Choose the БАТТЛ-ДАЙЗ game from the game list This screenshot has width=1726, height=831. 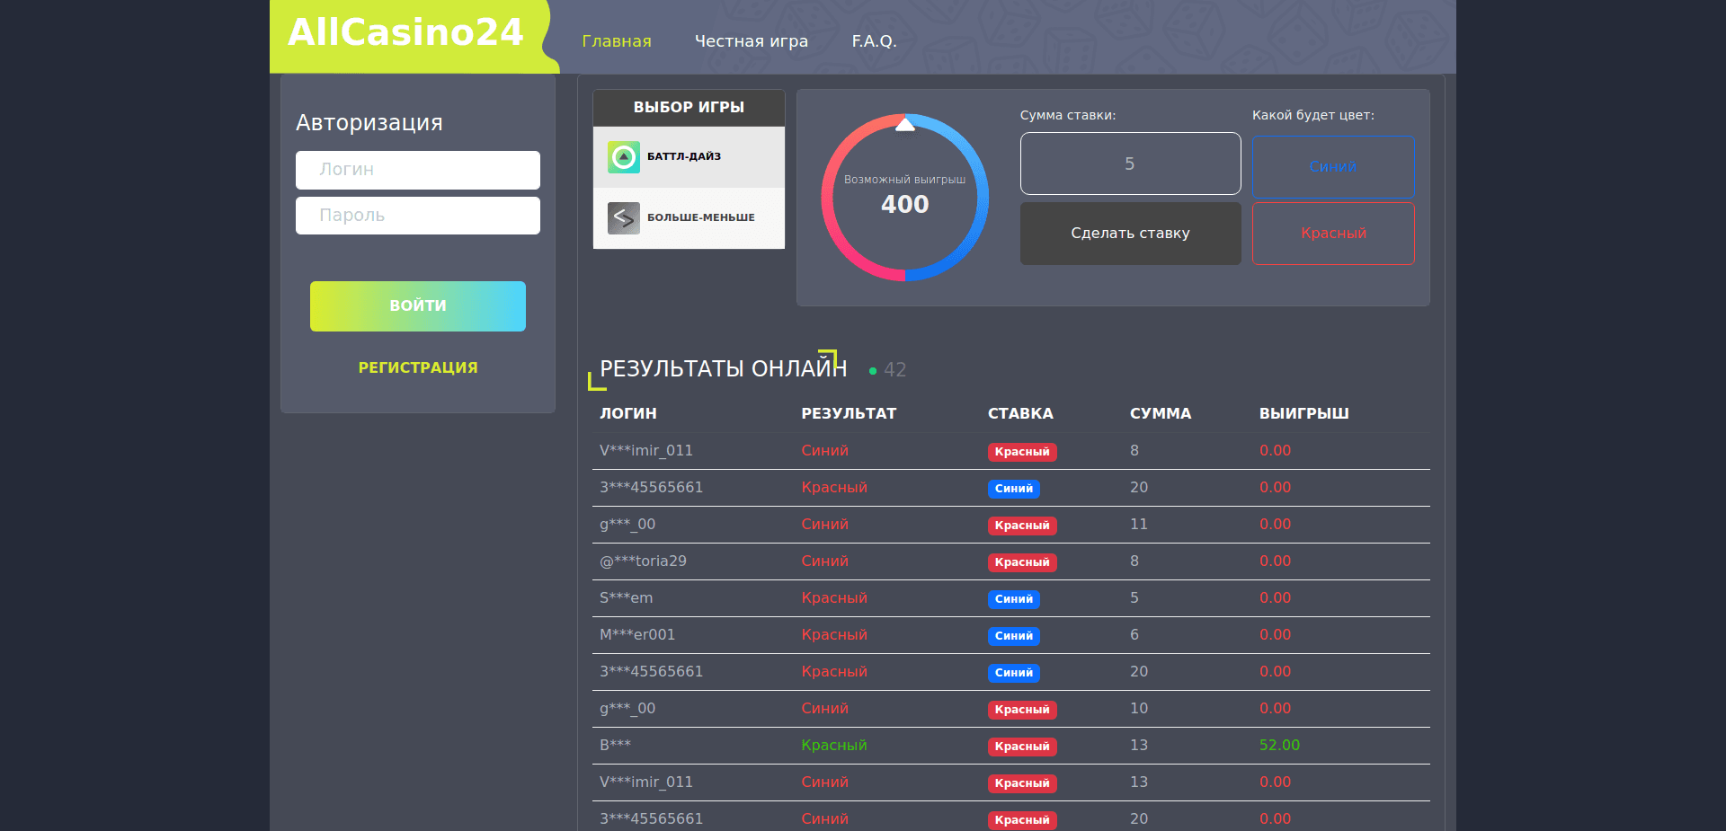689,156
